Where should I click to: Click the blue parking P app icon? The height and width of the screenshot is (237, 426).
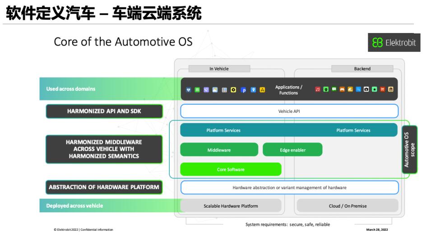tap(244, 90)
